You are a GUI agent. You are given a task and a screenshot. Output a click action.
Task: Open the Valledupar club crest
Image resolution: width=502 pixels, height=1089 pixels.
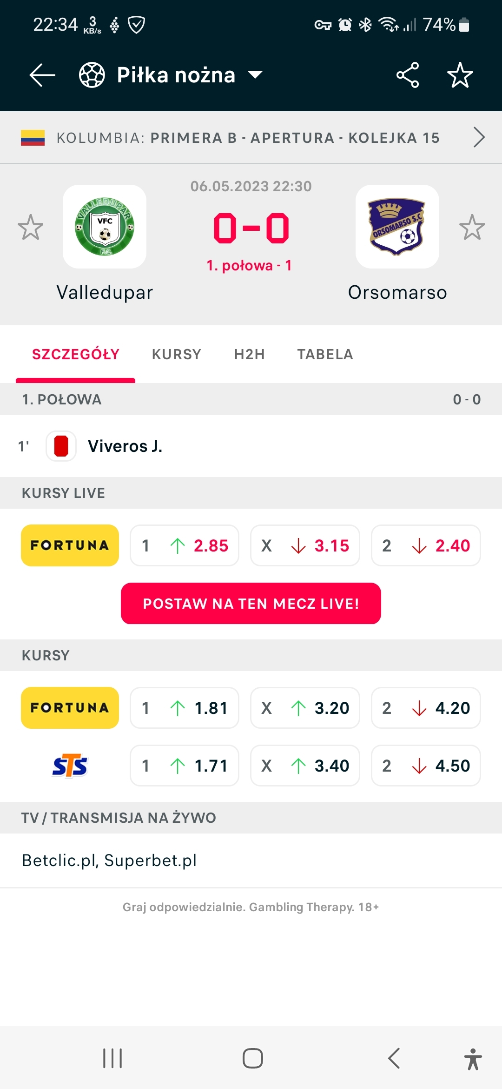[105, 227]
